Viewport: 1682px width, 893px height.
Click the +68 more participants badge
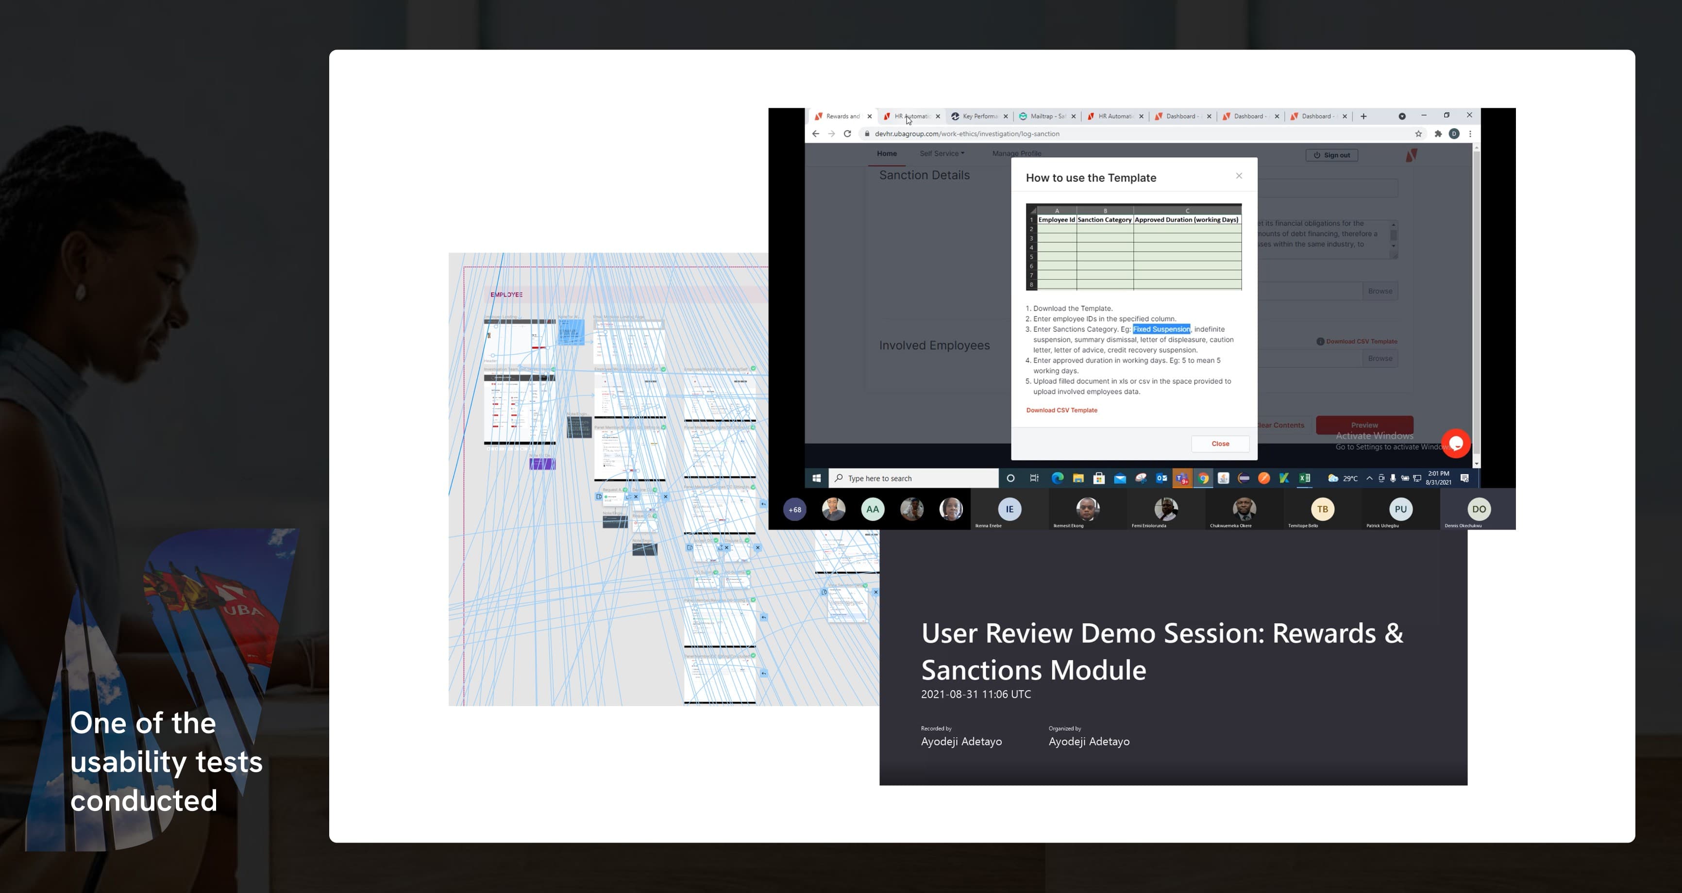click(x=795, y=510)
